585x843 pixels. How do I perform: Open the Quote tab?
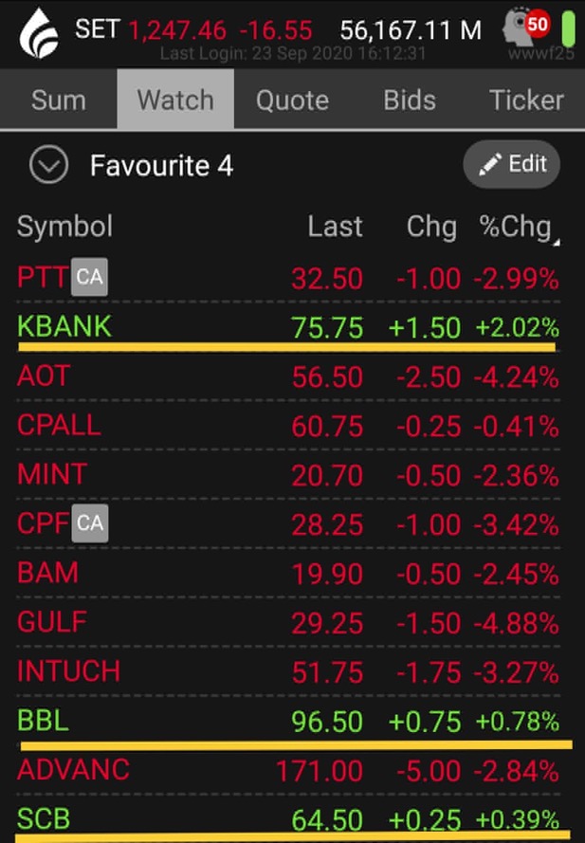[292, 100]
